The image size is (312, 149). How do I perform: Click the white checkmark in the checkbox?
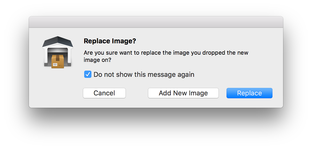pos(88,74)
